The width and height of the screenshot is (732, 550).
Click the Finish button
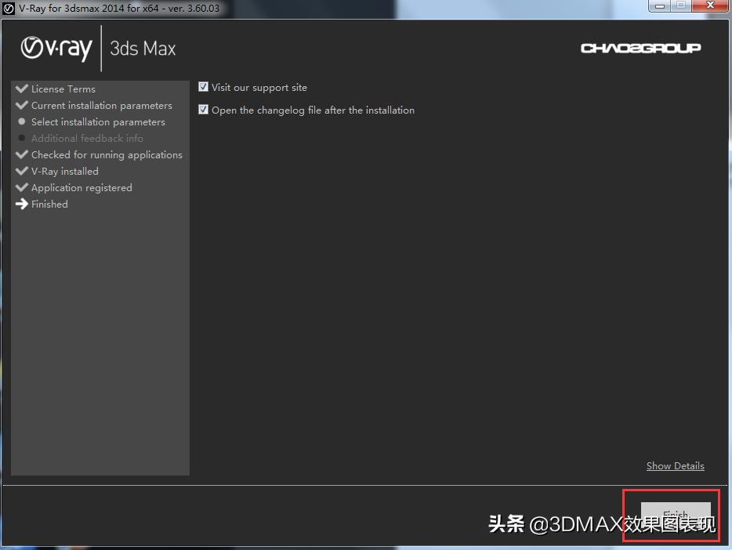[676, 516]
